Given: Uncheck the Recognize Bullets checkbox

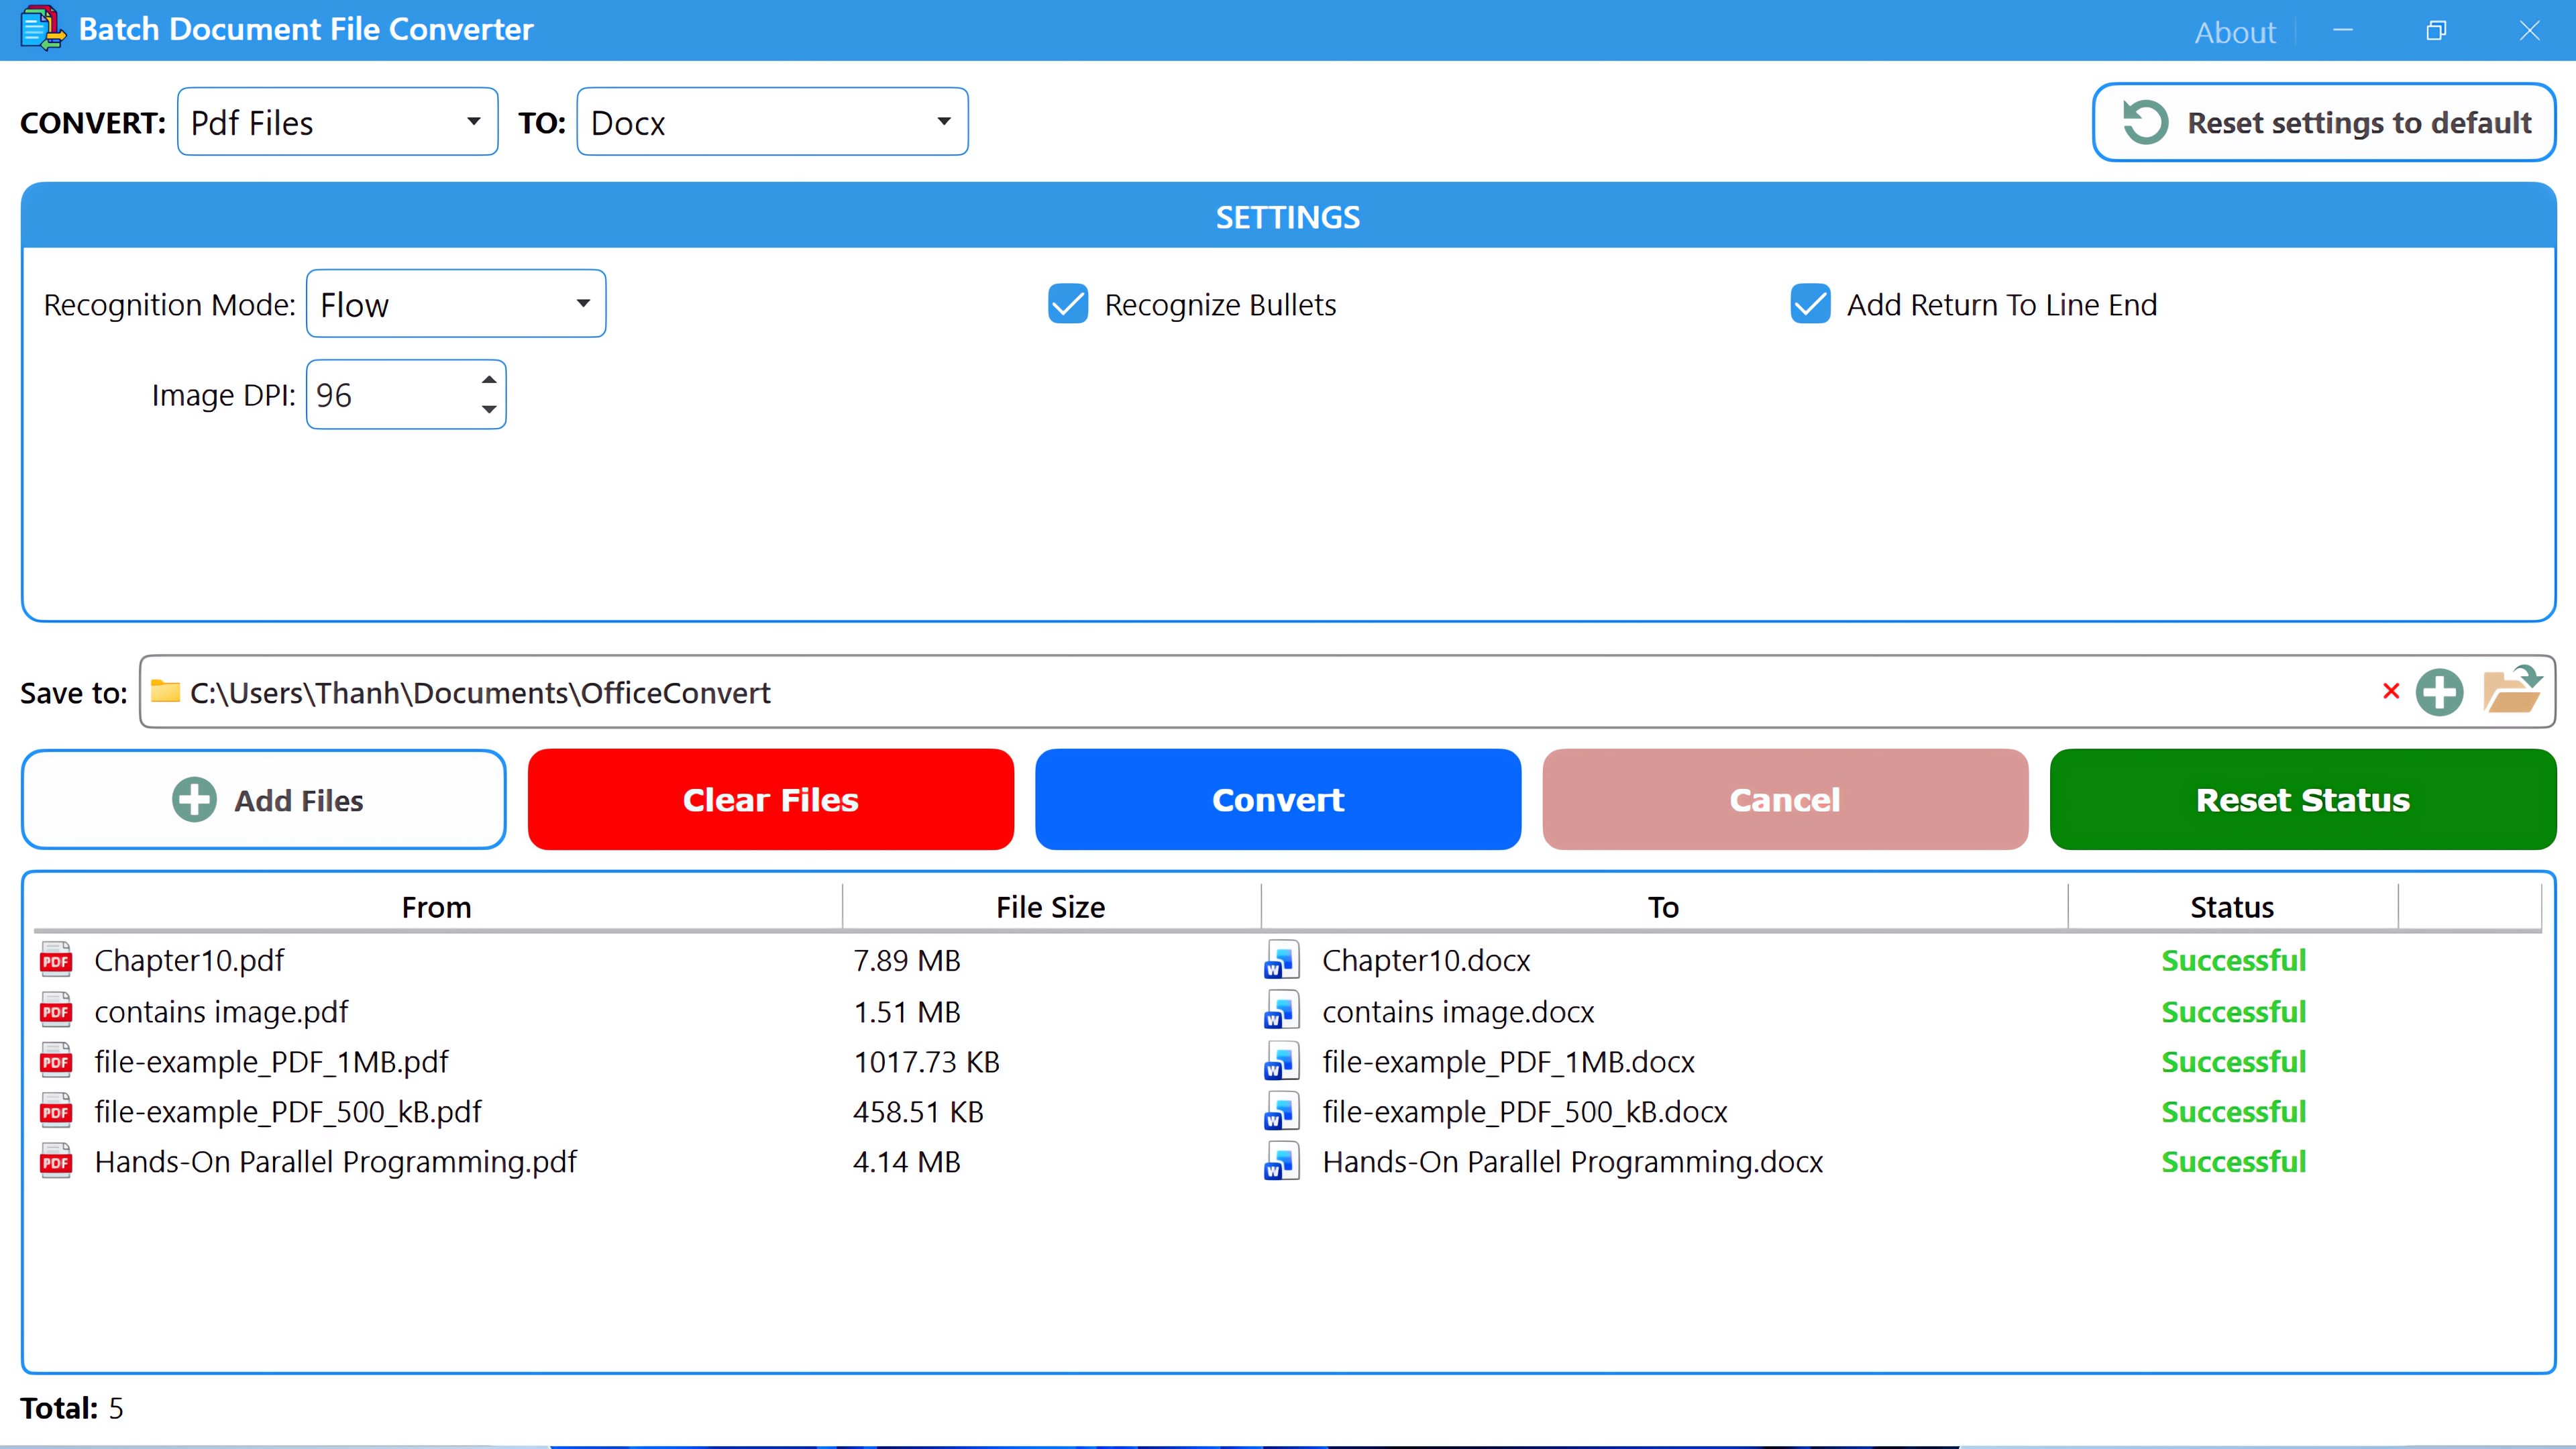Looking at the screenshot, I should click(1068, 304).
